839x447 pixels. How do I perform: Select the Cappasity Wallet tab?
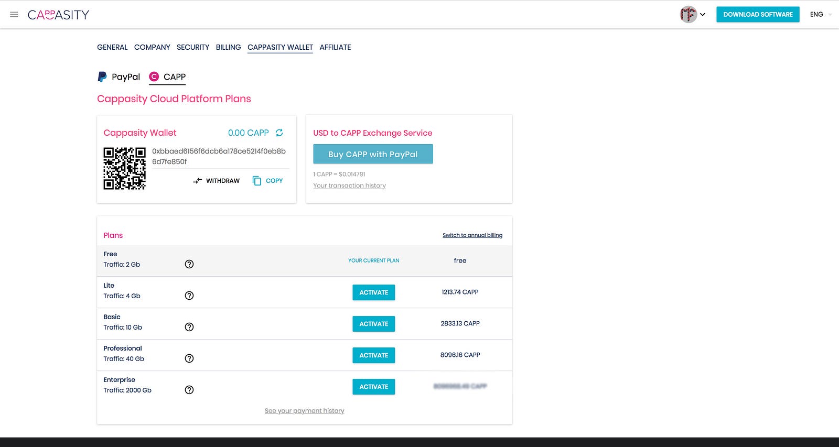coord(280,47)
